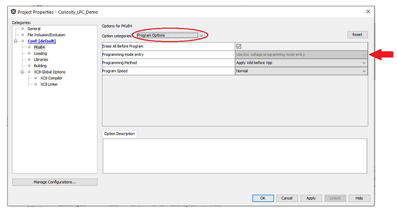Click the Manage Configurations button

click(55, 182)
